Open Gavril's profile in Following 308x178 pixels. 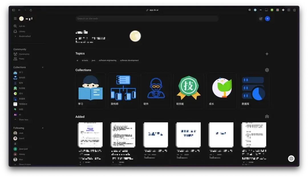pyautogui.click(x=19, y=138)
